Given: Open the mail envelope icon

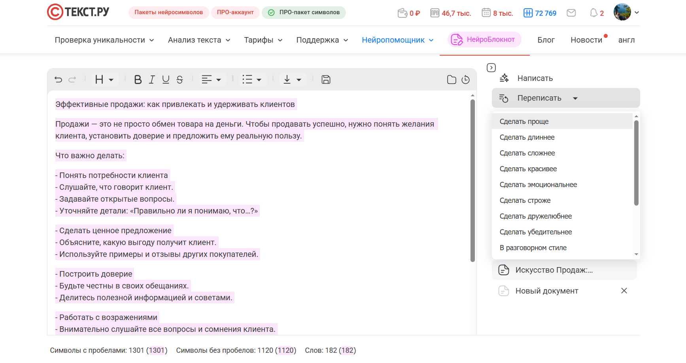Looking at the screenshot, I should tap(571, 13).
